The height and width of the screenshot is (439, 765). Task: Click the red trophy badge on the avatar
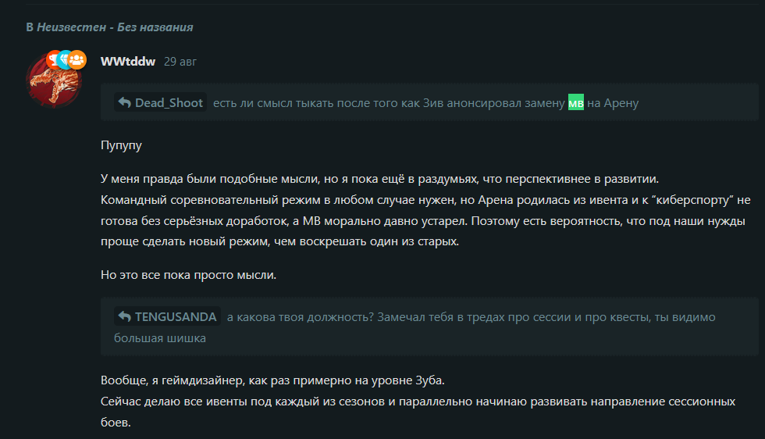click(x=54, y=59)
